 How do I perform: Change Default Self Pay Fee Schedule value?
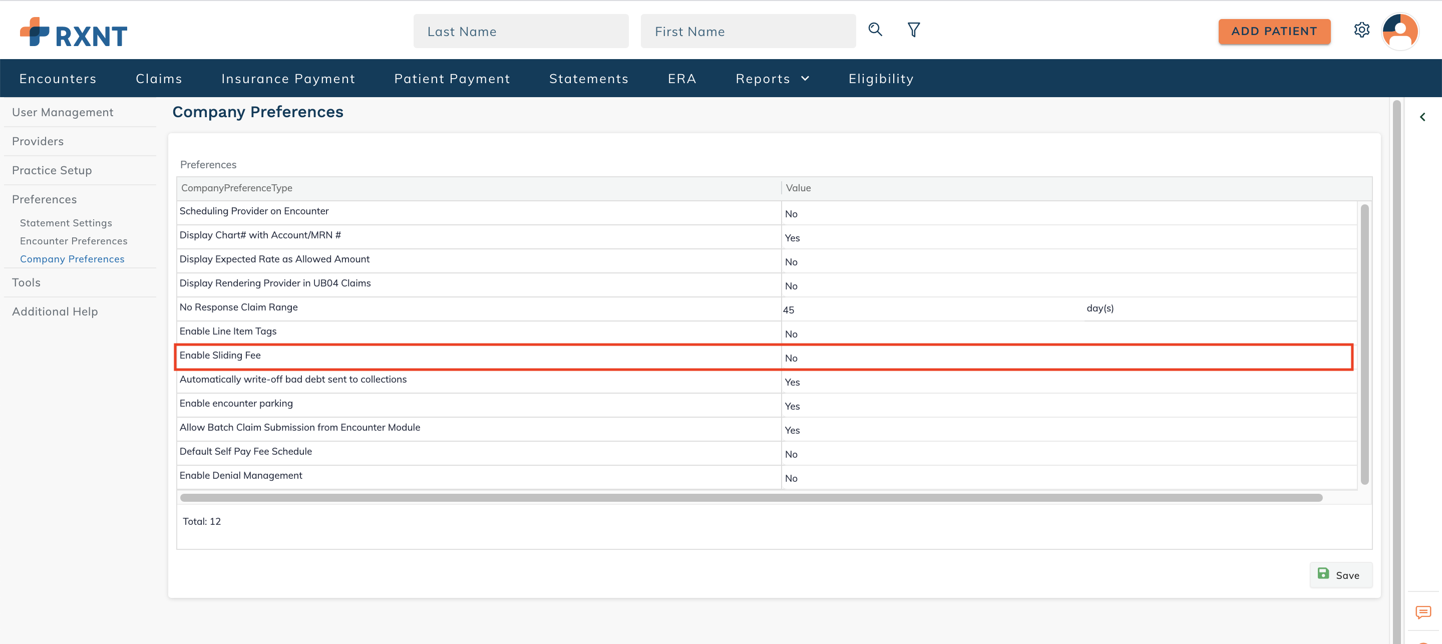[x=1068, y=454]
